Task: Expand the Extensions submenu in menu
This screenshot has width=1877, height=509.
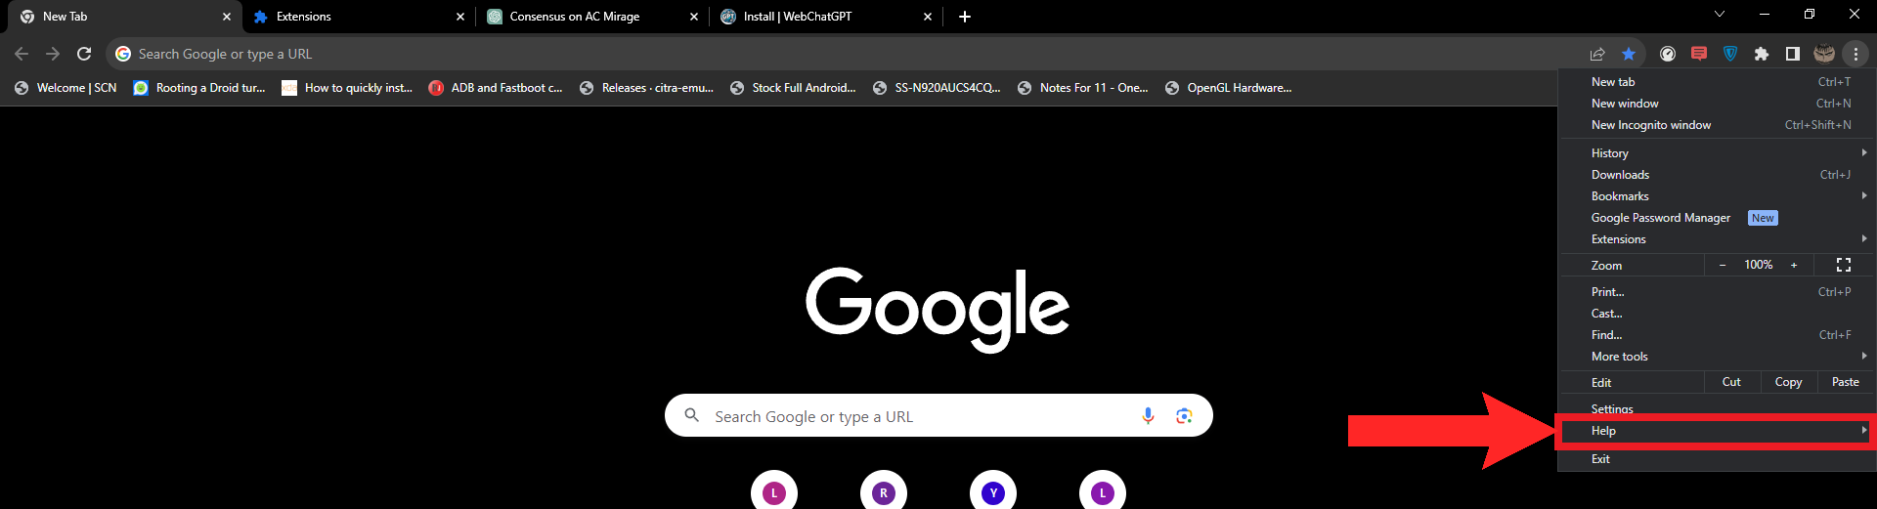Action: coord(1716,239)
